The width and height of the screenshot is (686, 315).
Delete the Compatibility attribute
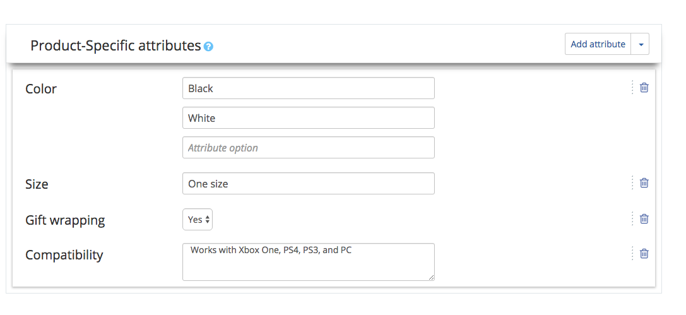coord(644,254)
